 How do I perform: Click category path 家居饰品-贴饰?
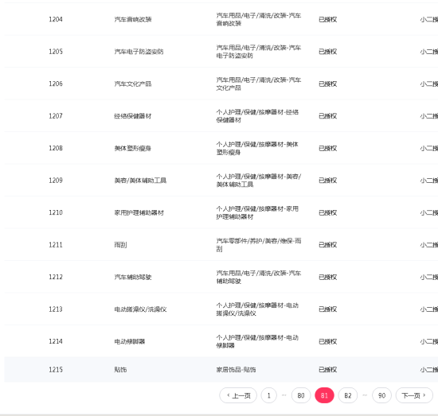236,369
